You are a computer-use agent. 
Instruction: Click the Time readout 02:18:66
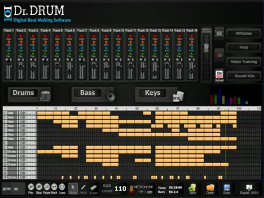tap(175, 188)
